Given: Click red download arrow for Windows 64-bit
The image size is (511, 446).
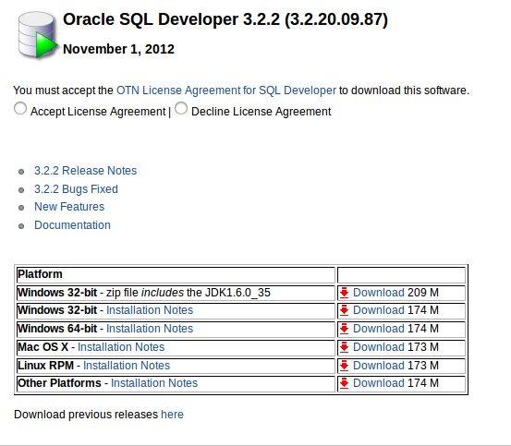Looking at the screenshot, I should [344, 329].
